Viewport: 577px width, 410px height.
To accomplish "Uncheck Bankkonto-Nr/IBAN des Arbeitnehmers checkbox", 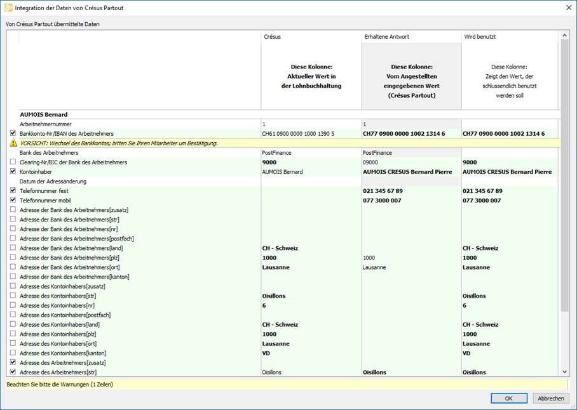I will click(13, 133).
